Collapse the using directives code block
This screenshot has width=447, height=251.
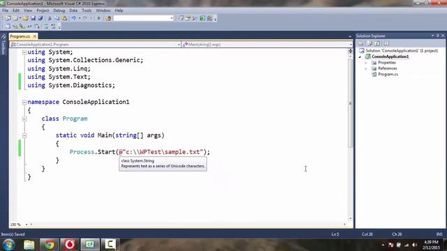24,52
